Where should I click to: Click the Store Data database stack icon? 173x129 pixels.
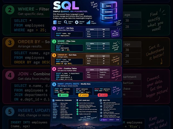tap(55, 22)
